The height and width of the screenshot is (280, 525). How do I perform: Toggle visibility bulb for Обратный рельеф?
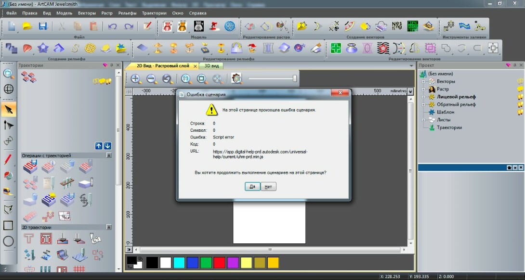click(520, 104)
